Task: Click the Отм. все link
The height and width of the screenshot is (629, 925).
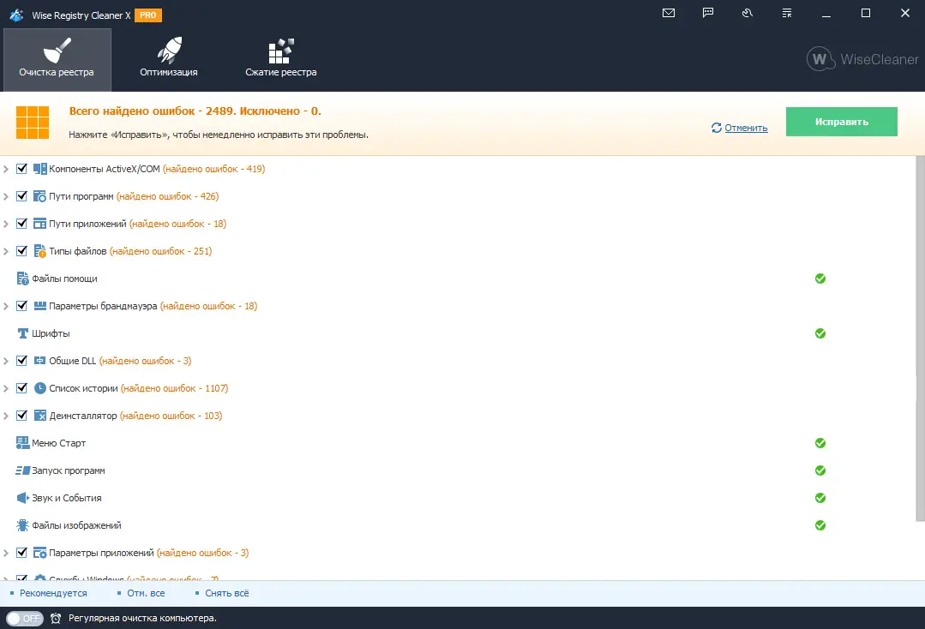Action: (x=146, y=593)
